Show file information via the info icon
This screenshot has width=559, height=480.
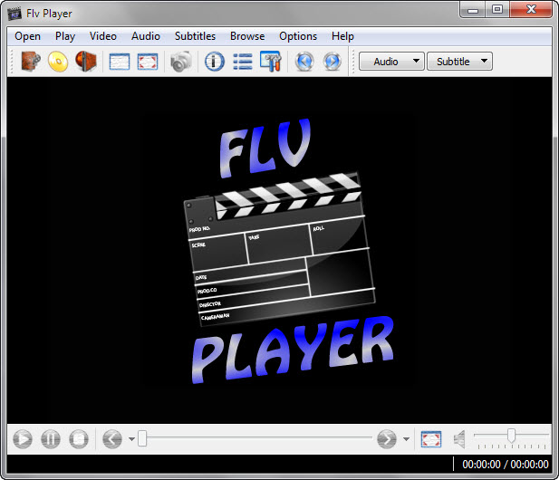click(x=215, y=62)
